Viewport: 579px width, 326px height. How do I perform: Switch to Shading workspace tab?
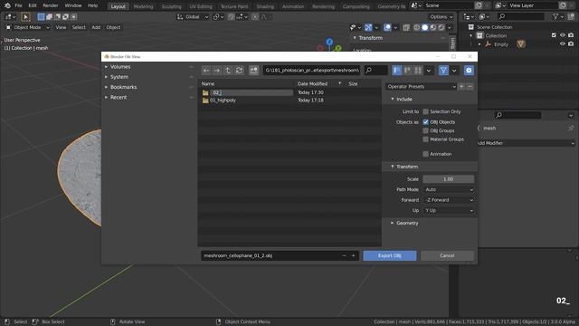click(265, 6)
